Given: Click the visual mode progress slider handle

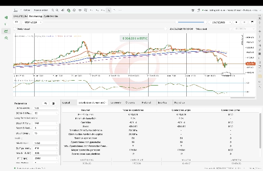Looking at the screenshot, I should 165,29.
